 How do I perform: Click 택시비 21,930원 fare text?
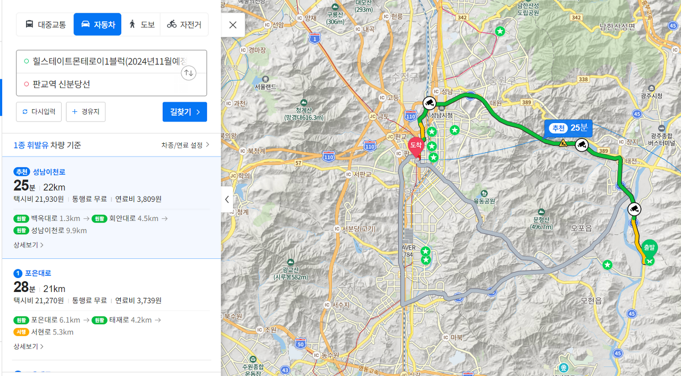(39, 199)
